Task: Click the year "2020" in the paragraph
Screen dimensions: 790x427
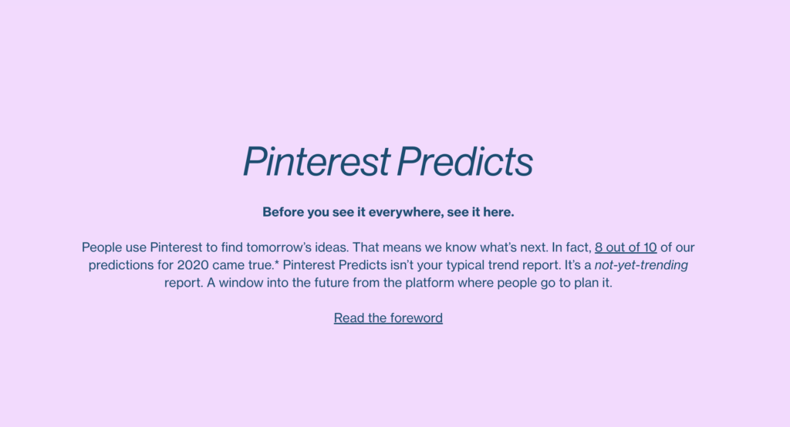Action: tap(192, 265)
